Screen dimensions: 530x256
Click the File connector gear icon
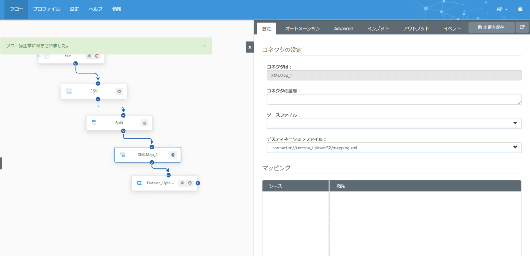pyautogui.click(x=89, y=56)
